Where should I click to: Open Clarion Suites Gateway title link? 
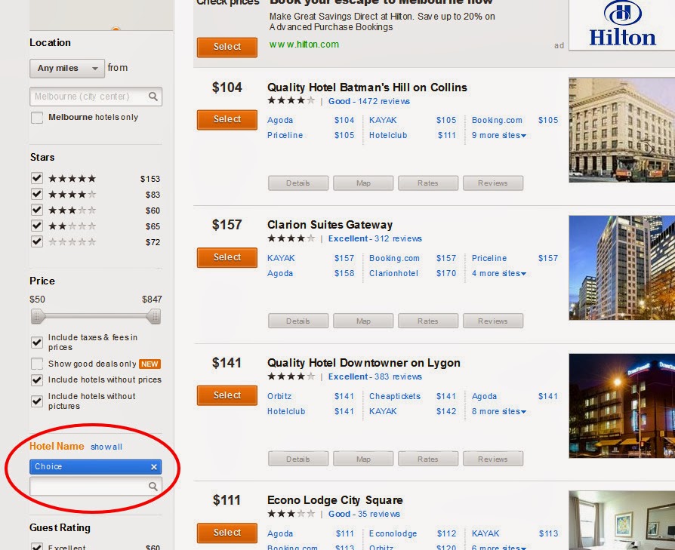(330, 225)
